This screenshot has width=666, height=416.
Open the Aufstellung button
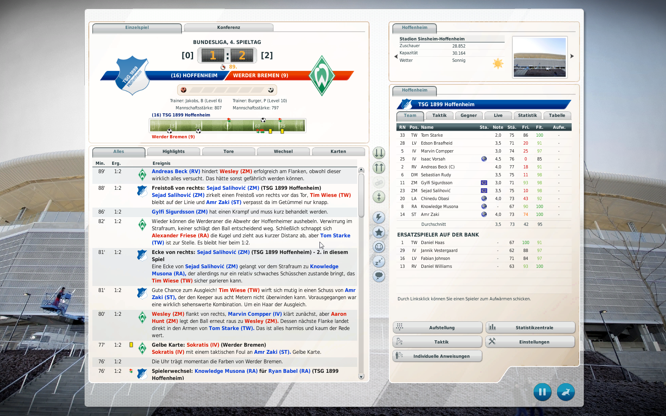point(437,328)
